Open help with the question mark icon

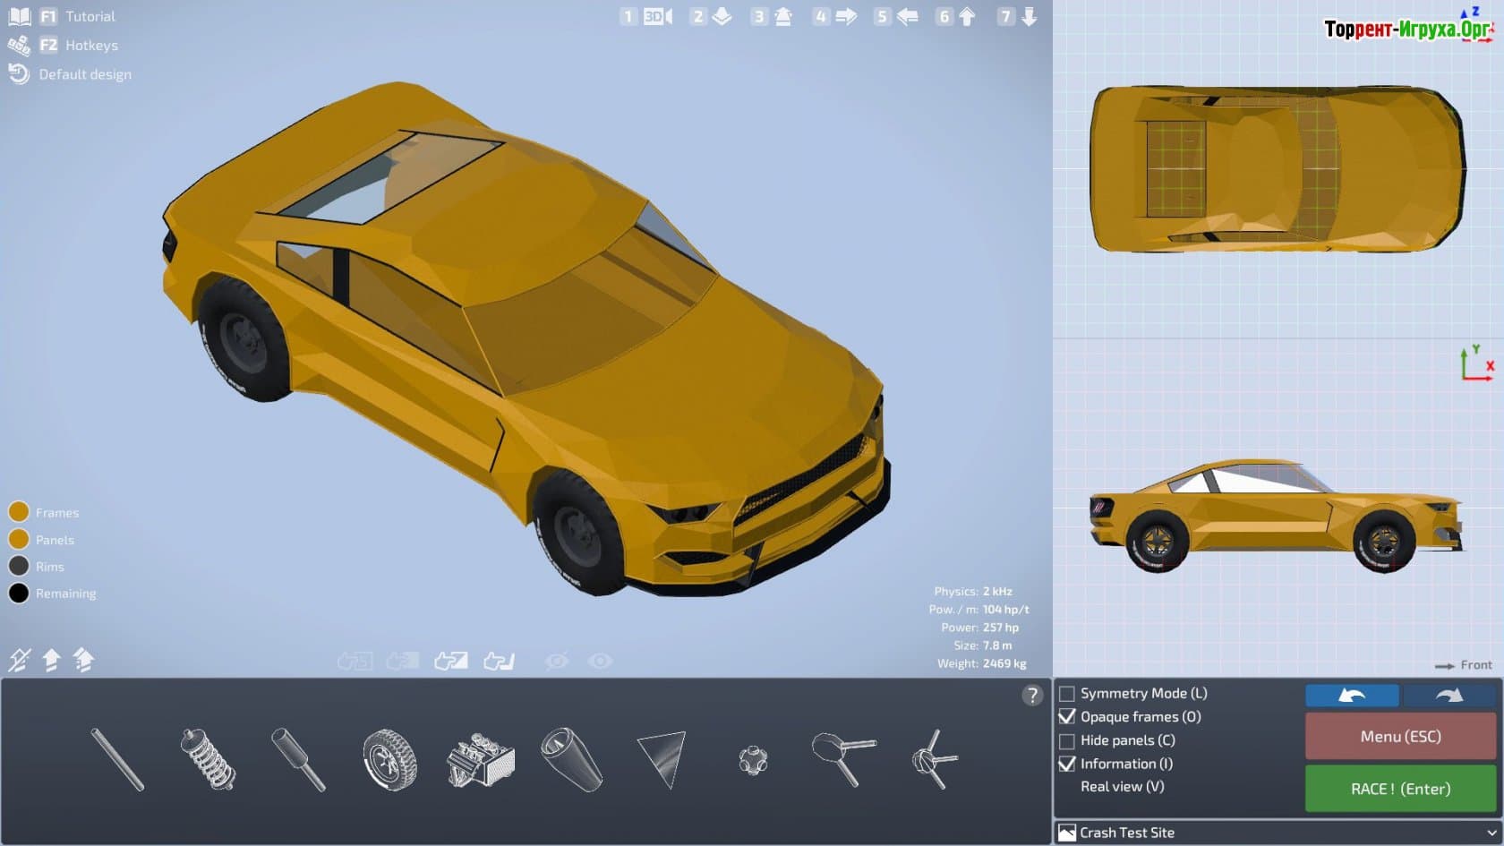click(x=1032, y=695)
